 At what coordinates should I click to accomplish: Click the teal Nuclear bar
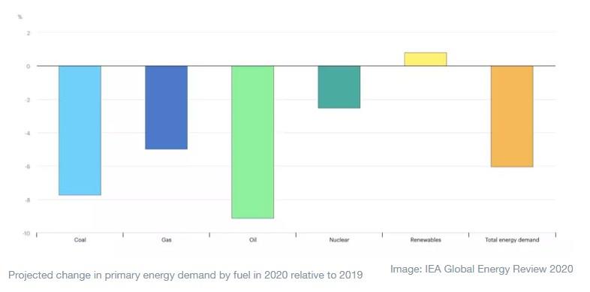[x=339, y=87]
